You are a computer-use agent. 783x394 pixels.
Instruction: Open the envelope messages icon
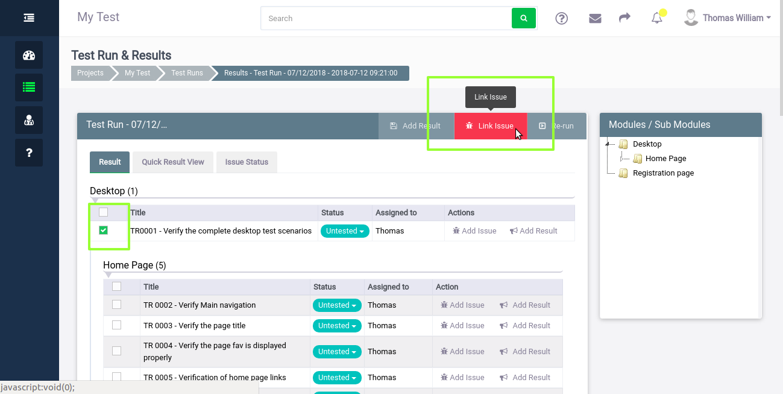point(595,18)
